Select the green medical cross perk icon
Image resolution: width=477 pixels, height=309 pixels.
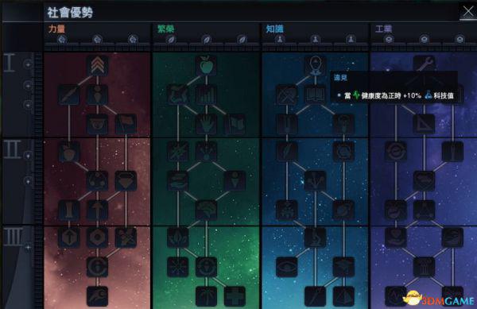click(x=235, y=296)
